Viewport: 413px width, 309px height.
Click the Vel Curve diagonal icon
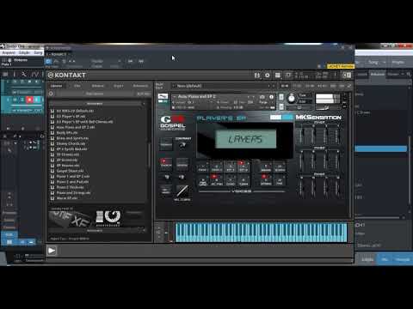(x=182, y=191)
